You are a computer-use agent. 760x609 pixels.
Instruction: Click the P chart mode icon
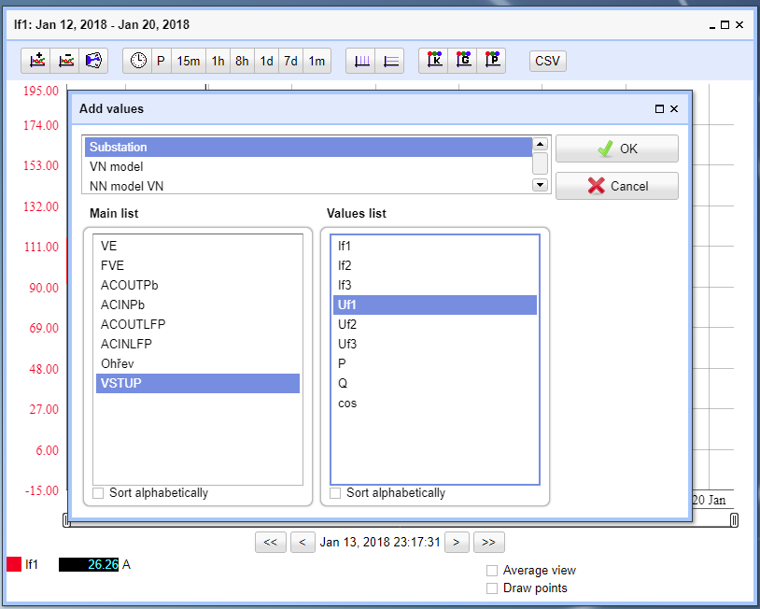[x=491, y=61]
